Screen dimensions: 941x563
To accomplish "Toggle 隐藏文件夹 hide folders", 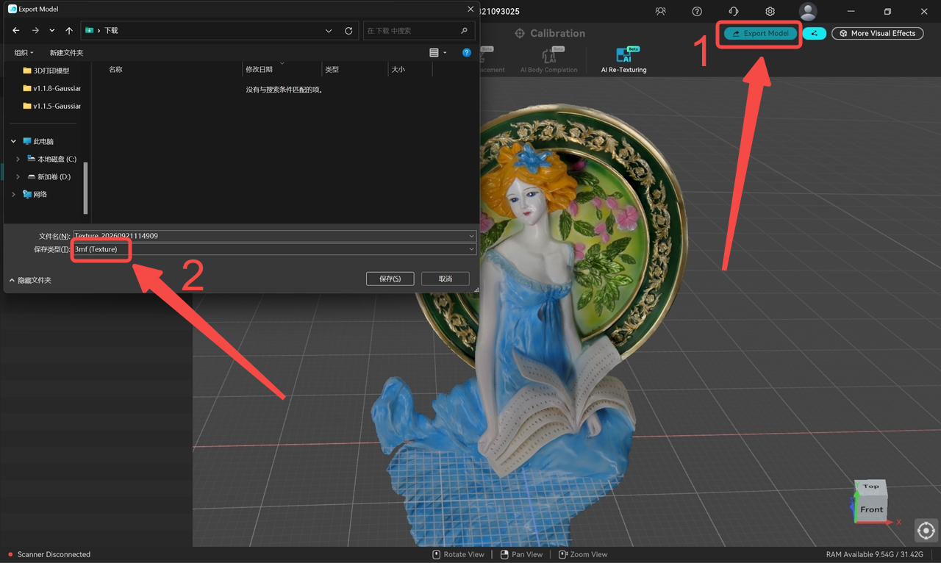I will [30, 280].
